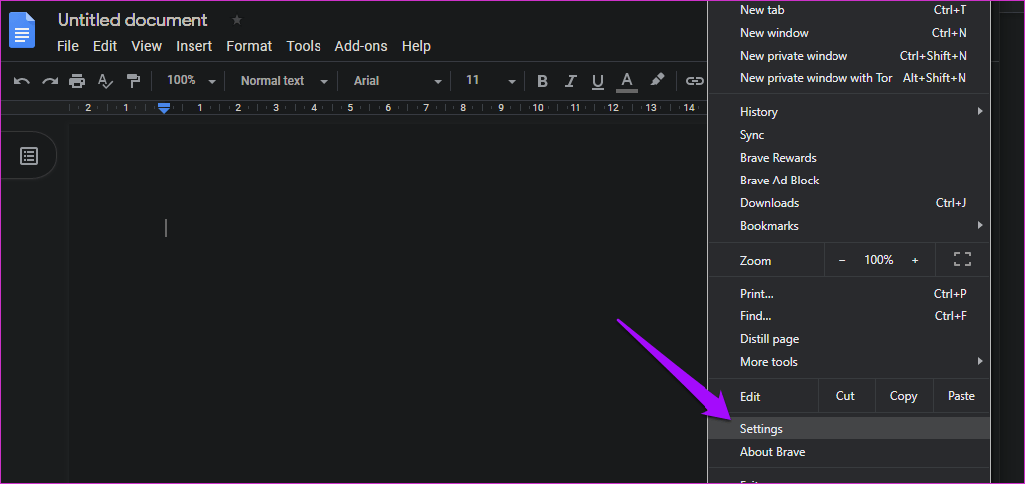
Task: Toggle italic formatting
Action: coord(570,81)
